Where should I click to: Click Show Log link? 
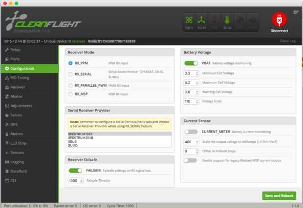point(288,41)
